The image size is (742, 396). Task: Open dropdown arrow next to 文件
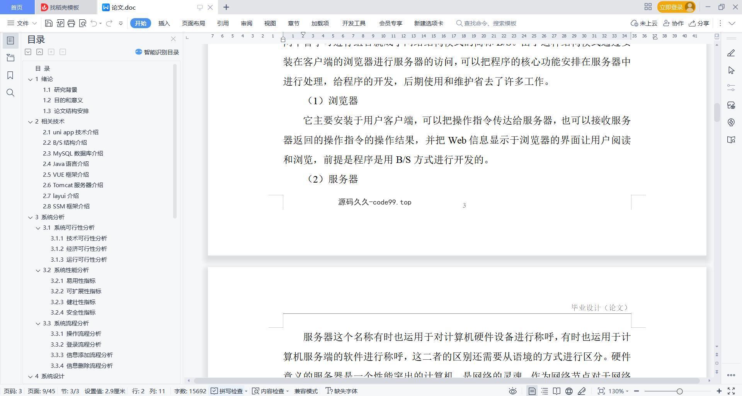(34, 23)
